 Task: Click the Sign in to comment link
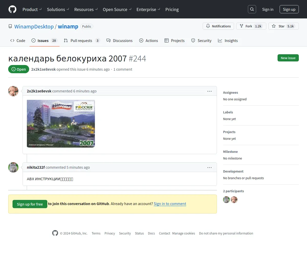point(170,204)
